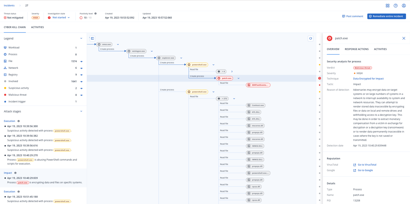Click the patch.exe tag in Impact stage
The width and height of the screenshot is (410, 204).
click(x=23, y=182)
